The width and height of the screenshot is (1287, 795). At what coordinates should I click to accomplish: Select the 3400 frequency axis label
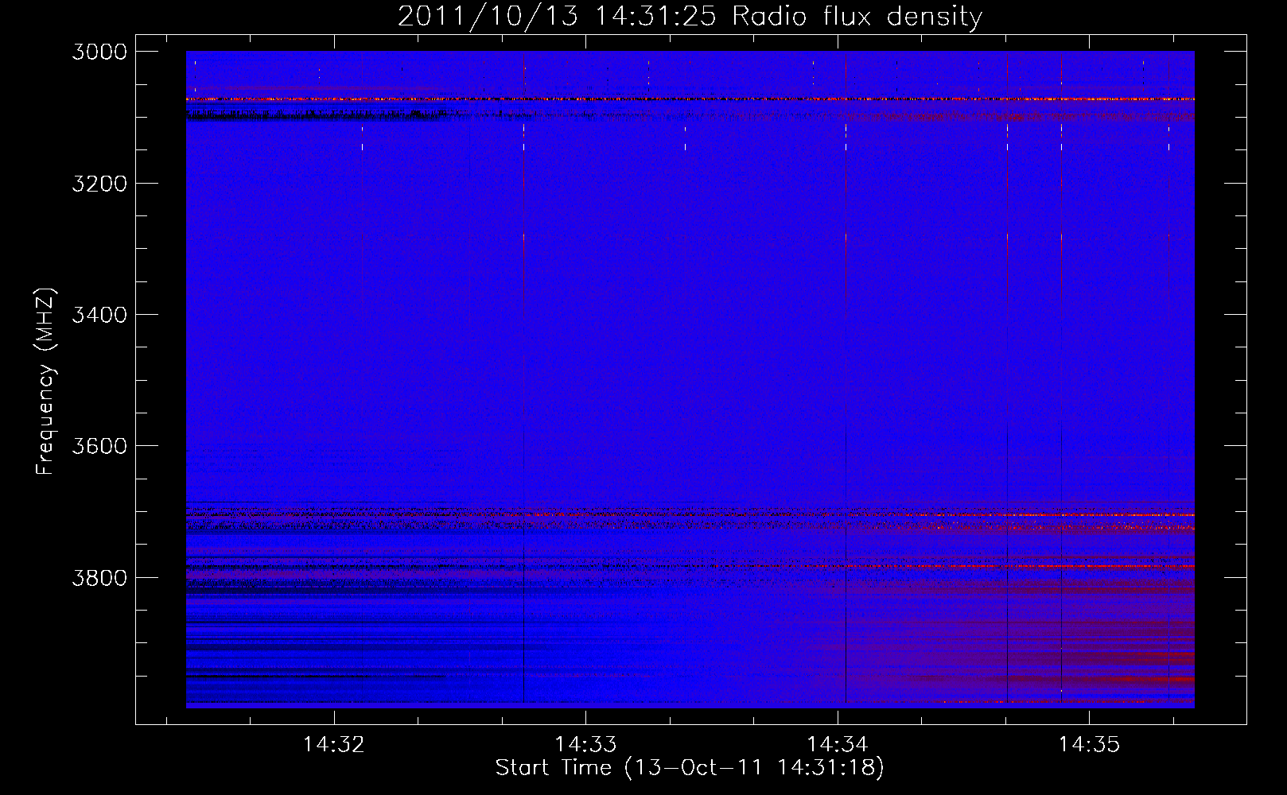tap(99, 315)
